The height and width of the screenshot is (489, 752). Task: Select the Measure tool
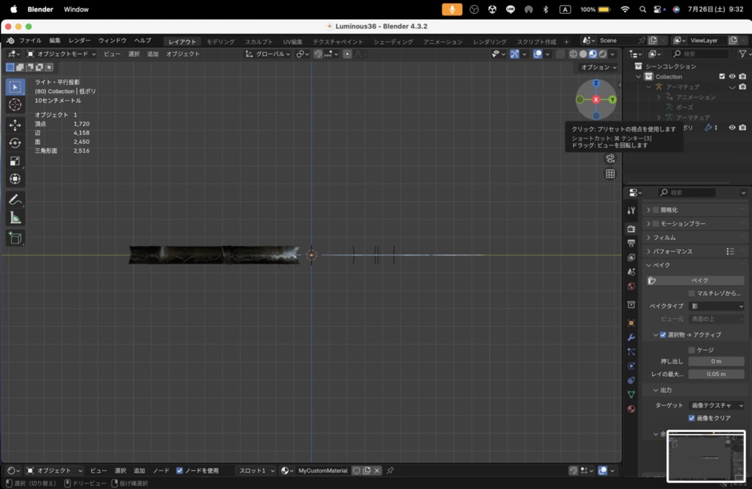15,218
